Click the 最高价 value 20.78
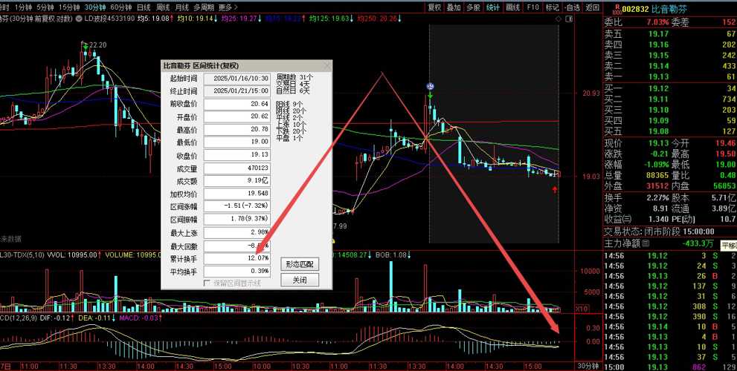The width and height of the screenshot is (737, 371). click(237, 129)
